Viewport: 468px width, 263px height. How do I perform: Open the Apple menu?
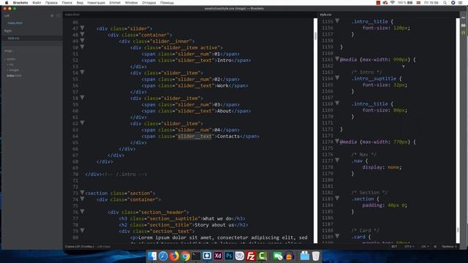pyautogui.click(x=7, y=3)
